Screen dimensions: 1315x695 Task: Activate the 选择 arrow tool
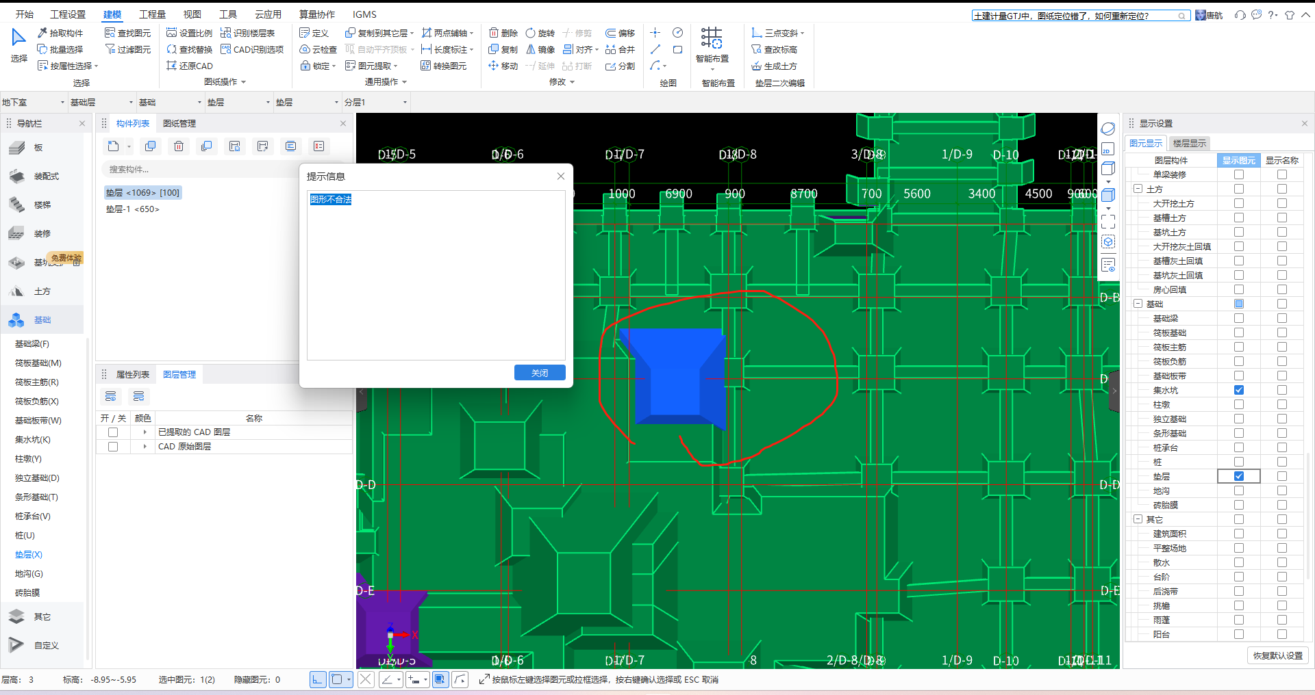point(18,45)
